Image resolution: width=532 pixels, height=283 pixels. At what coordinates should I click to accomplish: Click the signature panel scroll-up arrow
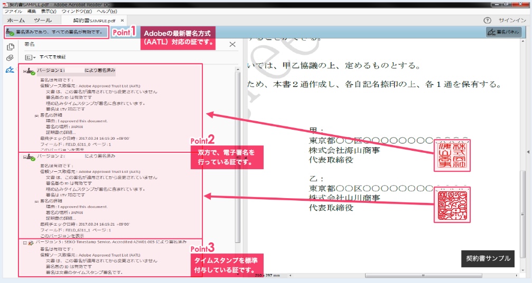click(238, 70)
